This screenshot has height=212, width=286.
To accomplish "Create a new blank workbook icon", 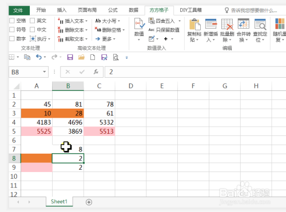I will coord(93,57).
